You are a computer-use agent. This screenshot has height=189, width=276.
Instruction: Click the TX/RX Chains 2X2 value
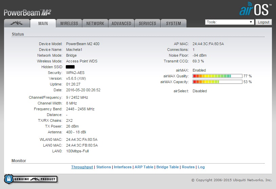(x=70, y=120)
